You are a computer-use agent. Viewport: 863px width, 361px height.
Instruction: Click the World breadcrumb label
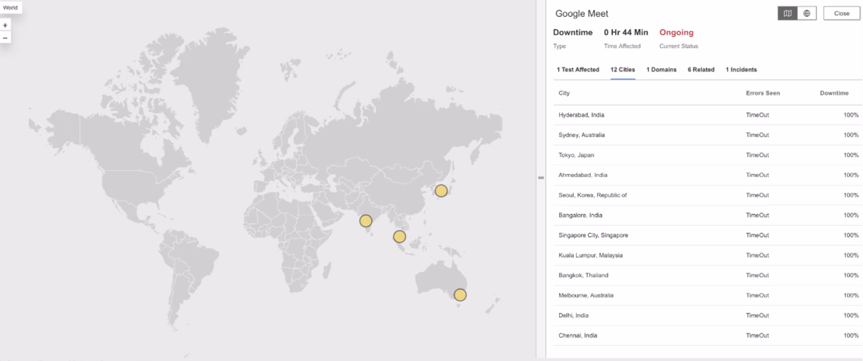(10, 8)
